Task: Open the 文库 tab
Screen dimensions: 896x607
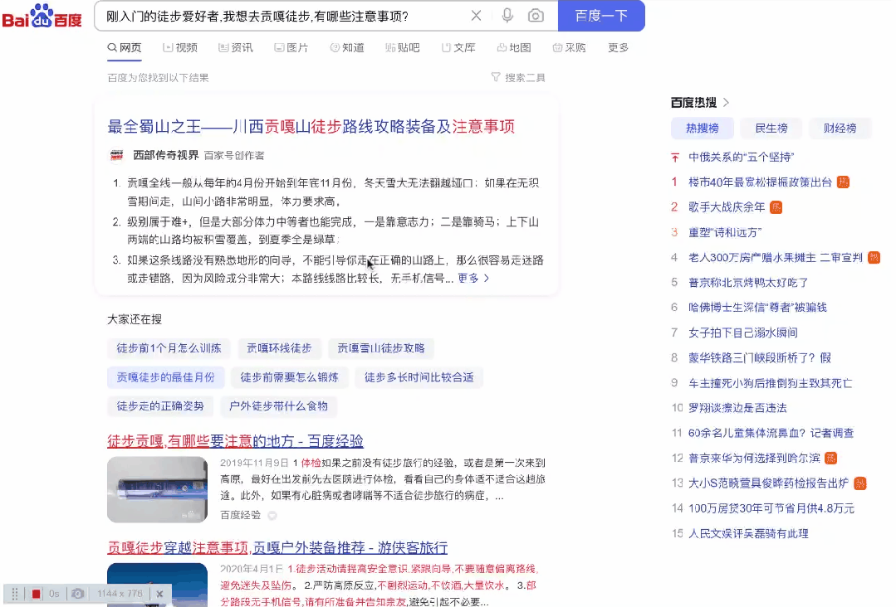Action: (x=458, y=48)
